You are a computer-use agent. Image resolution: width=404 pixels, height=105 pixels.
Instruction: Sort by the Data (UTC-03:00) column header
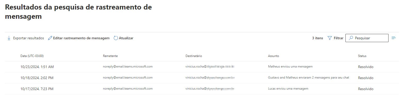pos(32,56)
